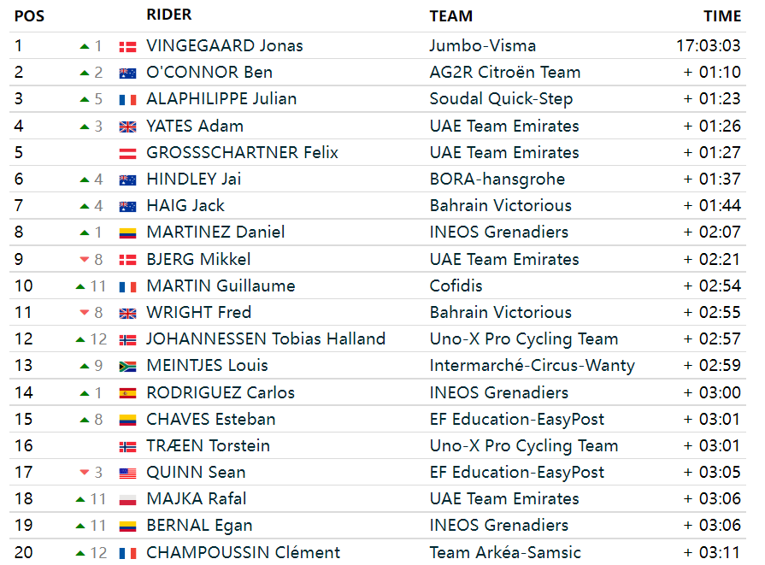
Task: Open the Jumbo-Visma team link
Action: click(483, 46)
